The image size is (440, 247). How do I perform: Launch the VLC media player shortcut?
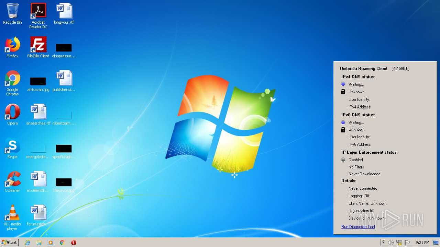coord(12,217)
